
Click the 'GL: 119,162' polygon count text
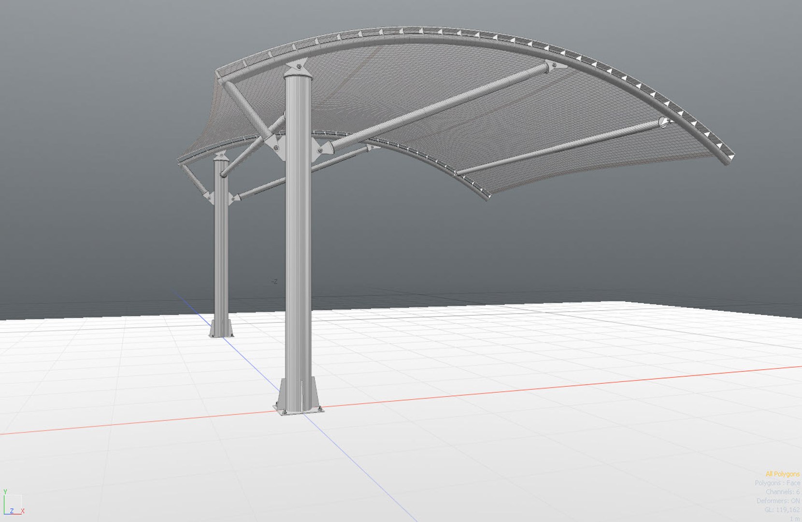(x=782, y=509)
